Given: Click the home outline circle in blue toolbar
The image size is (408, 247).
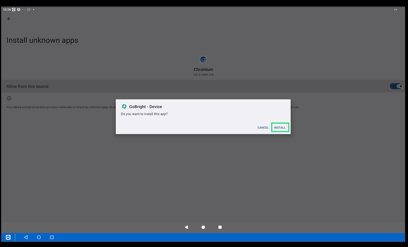Looking at the screenshot, I should coord(39,237).
